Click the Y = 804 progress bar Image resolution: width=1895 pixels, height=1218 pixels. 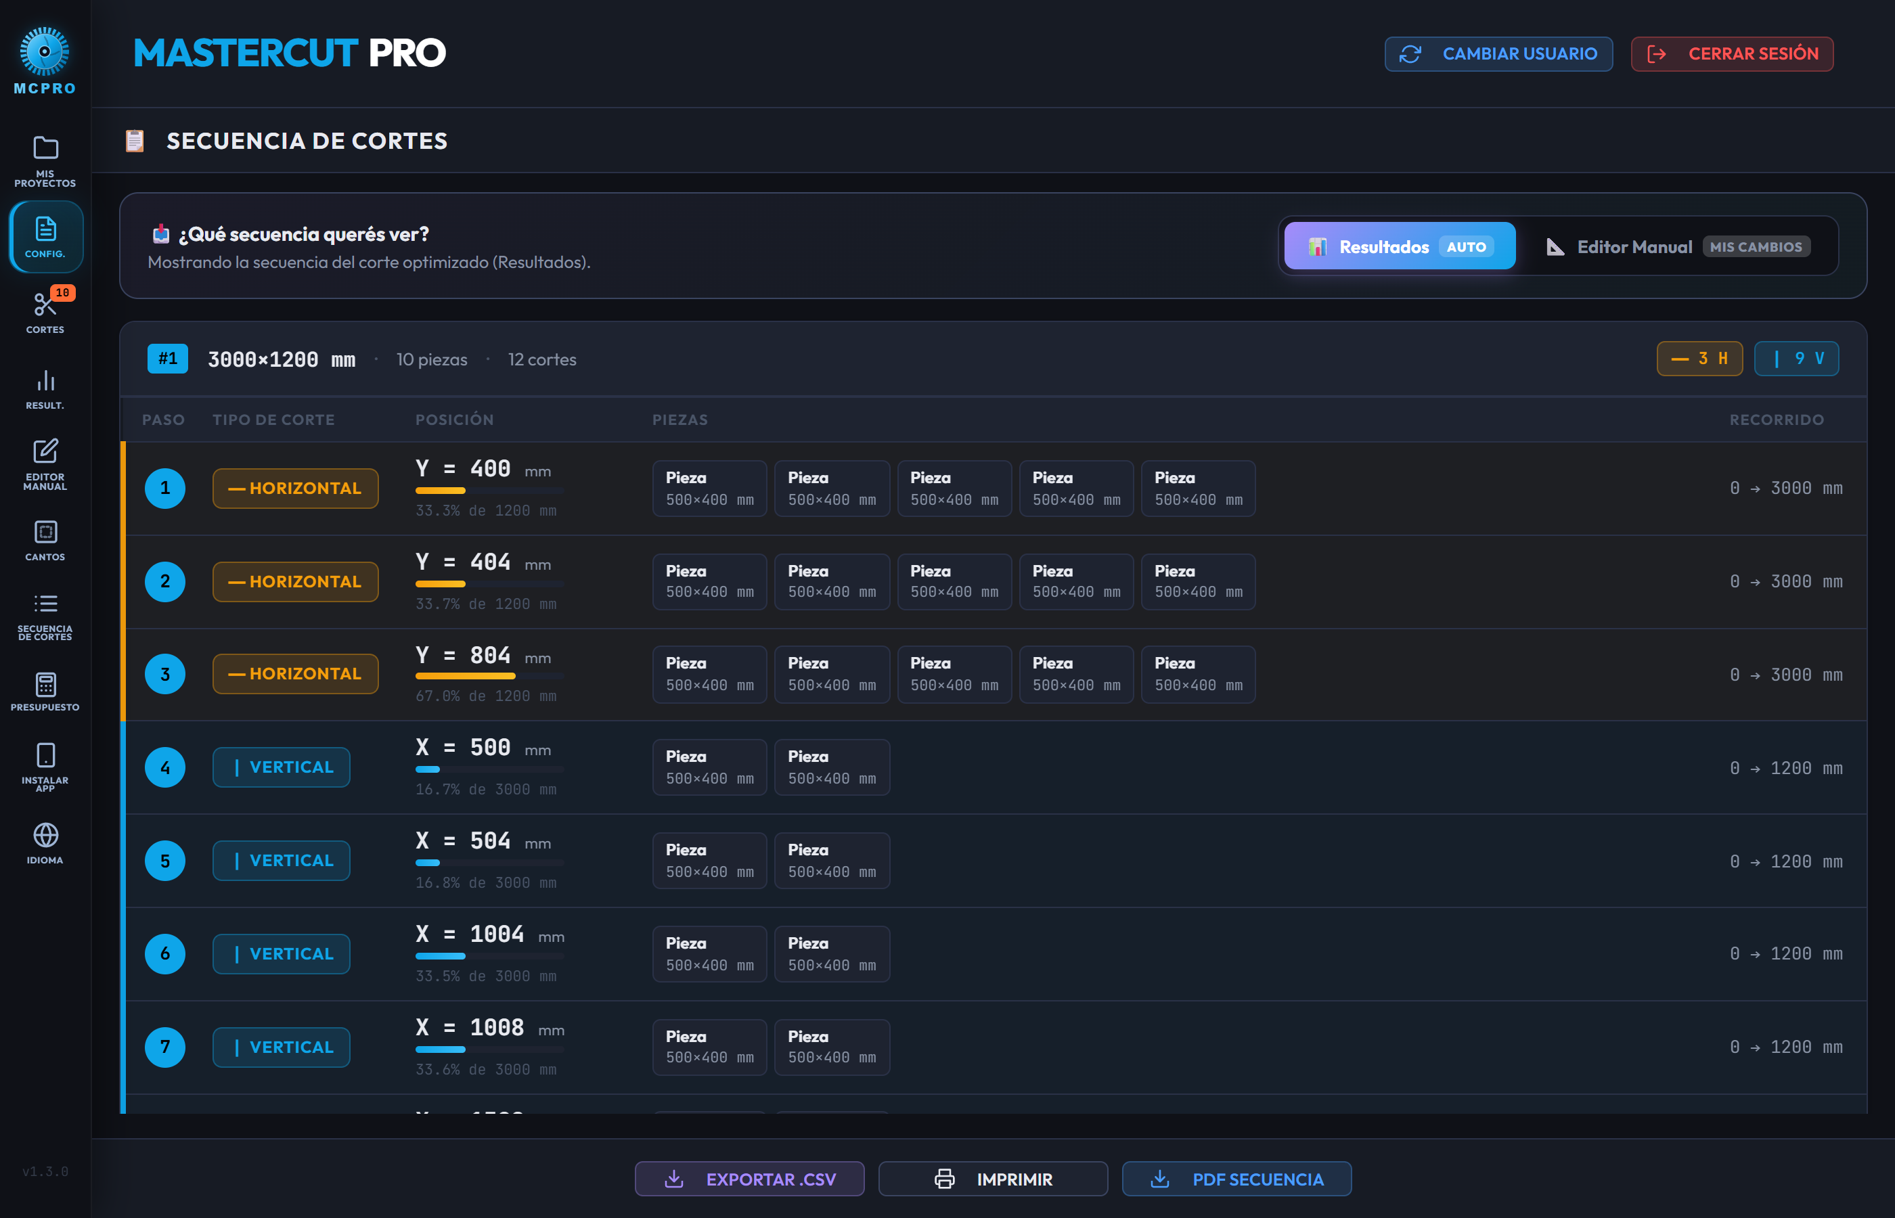pos(489,676)
